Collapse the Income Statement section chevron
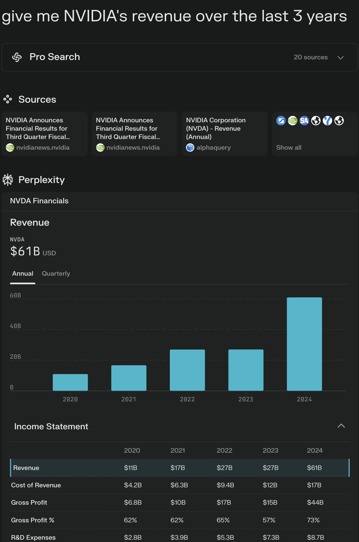 [341, 426]
